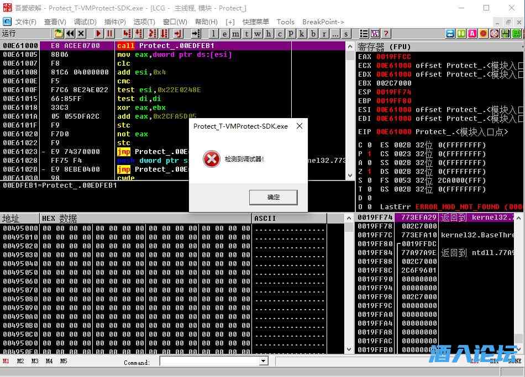Switch register view via 寄存器 (FPU) header
The width and height of the screenshot is (525, 377).
385,47
